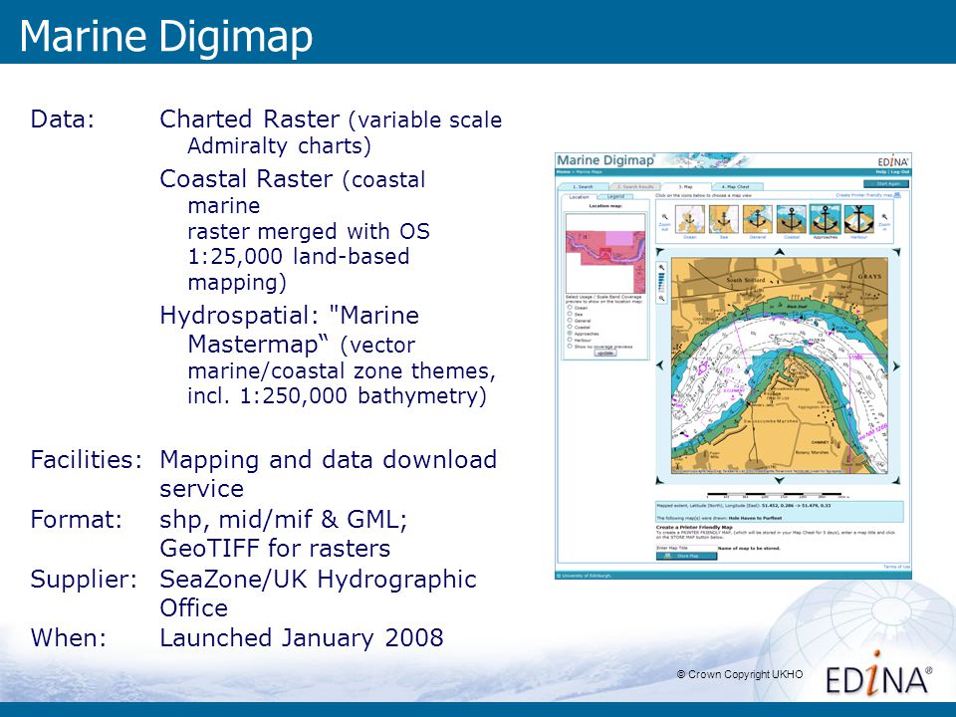Click 'Launched January 2008' text
The image size is (956, 717).
coord(301,637)
